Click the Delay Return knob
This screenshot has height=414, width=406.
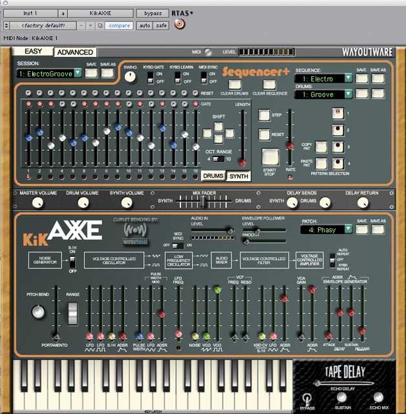pos(363,202)
